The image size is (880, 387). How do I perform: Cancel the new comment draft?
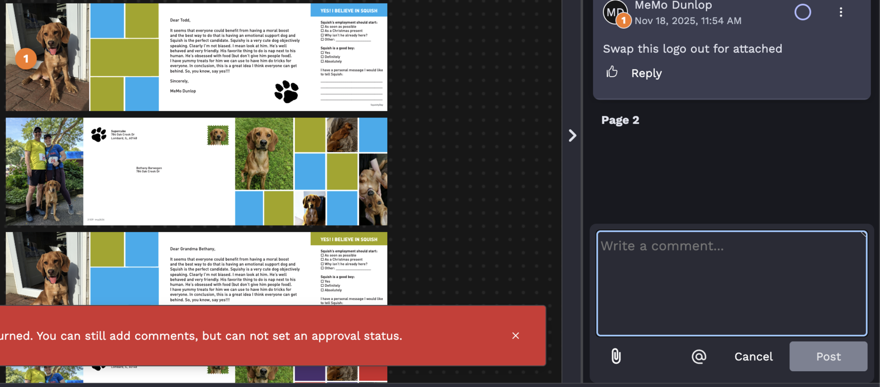click(x=753, y=356)
